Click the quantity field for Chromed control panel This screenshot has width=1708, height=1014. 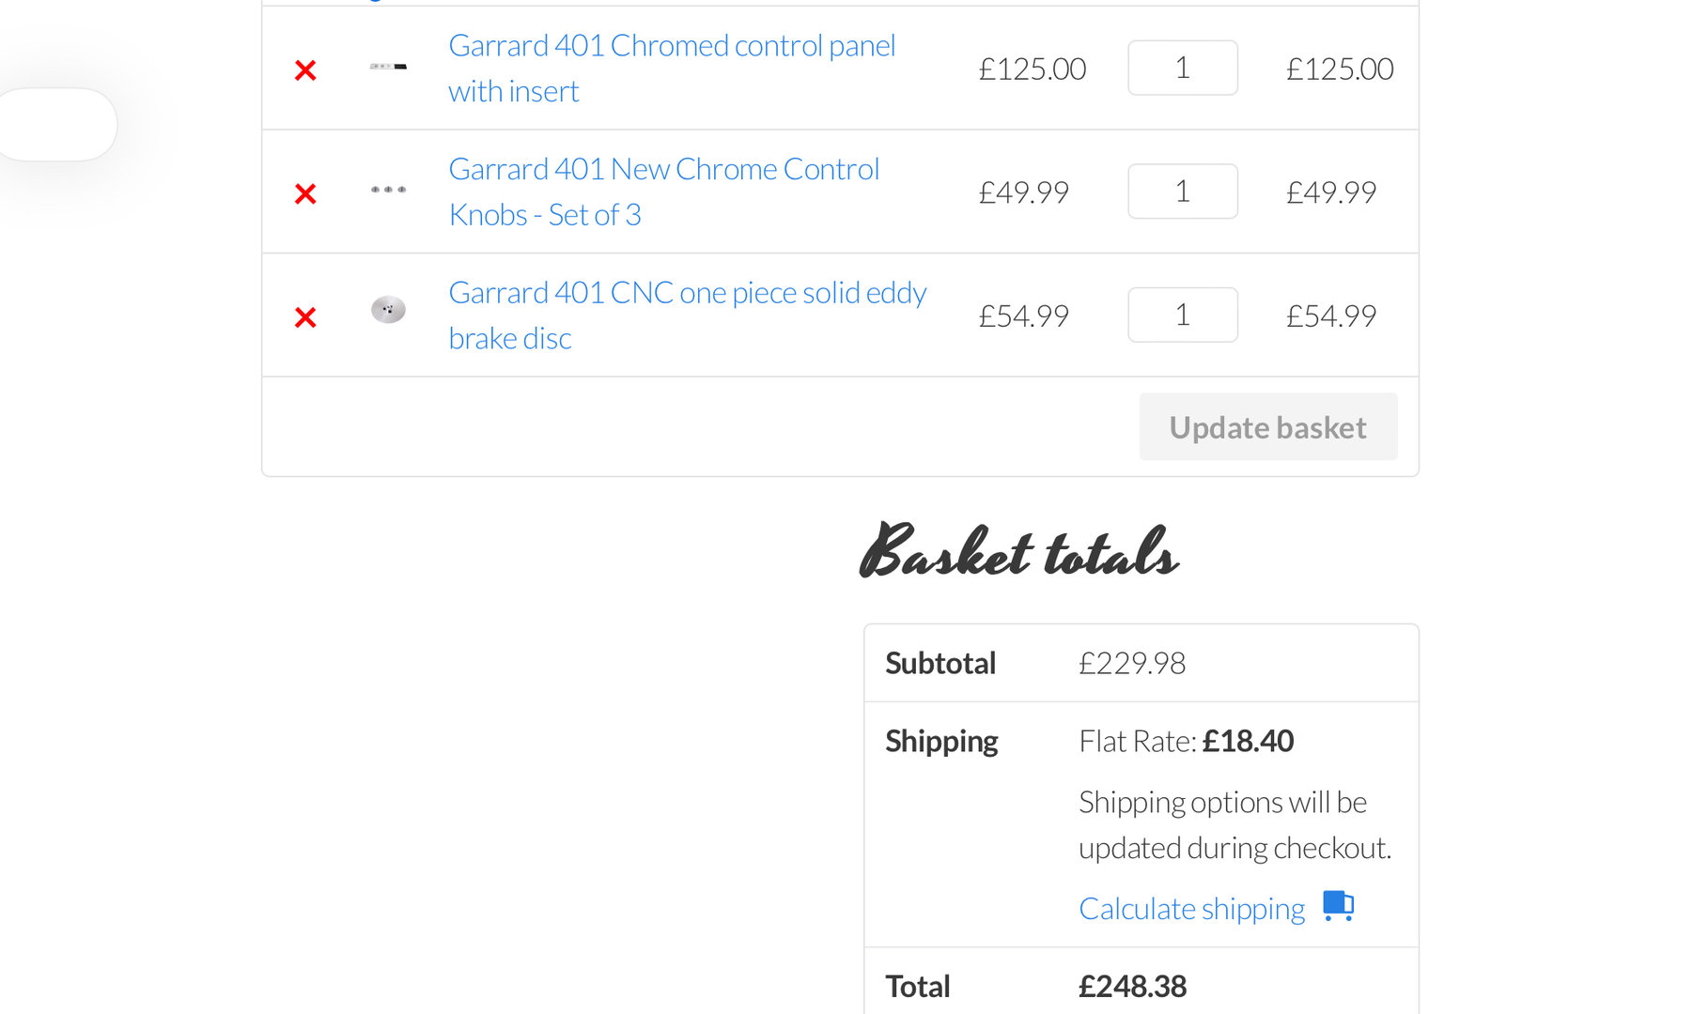click(1182, 68)
